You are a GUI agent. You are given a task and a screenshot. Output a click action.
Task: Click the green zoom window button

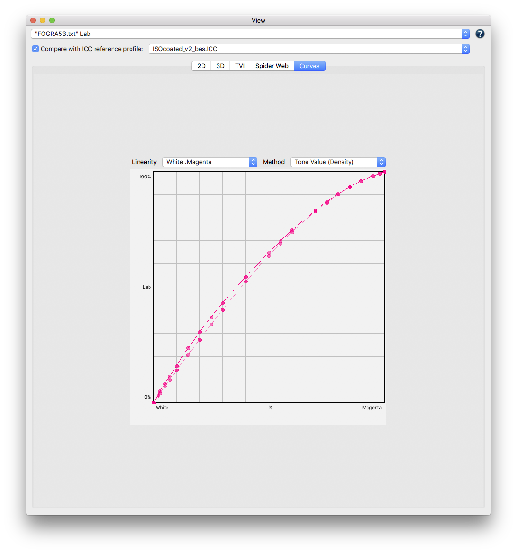(52, 20)
